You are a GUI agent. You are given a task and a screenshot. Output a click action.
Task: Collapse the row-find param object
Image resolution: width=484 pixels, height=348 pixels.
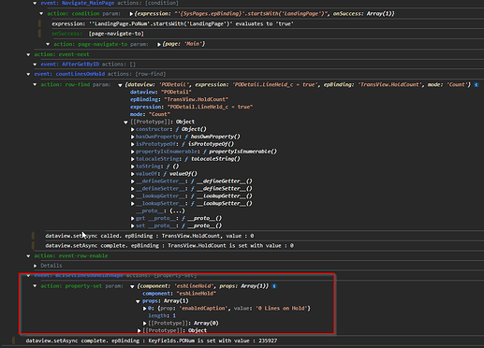tap(120, 85)
